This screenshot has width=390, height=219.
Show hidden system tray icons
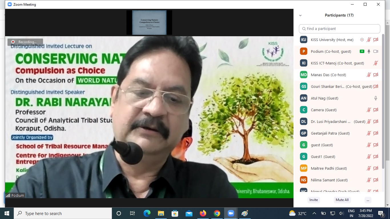(x=314, y=213)
